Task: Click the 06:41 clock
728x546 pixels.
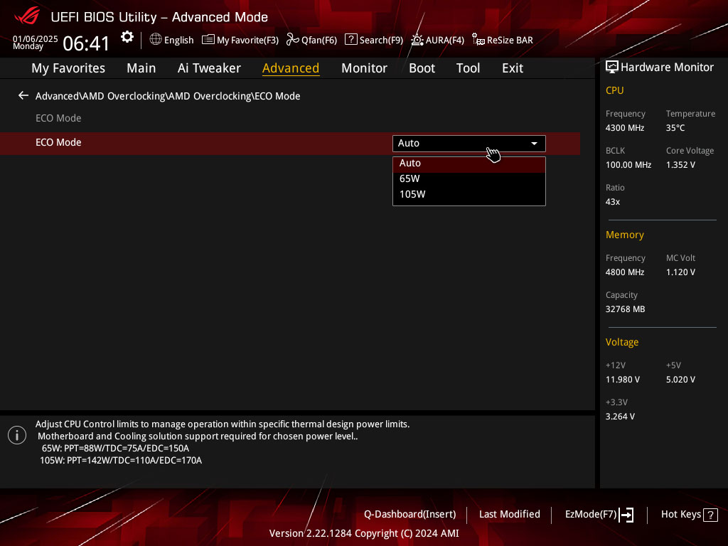Action: click(86, 43)
